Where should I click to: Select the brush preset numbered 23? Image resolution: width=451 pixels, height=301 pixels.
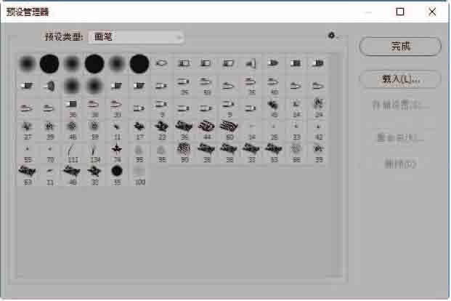pyautogui.click(x=161, y=131)
